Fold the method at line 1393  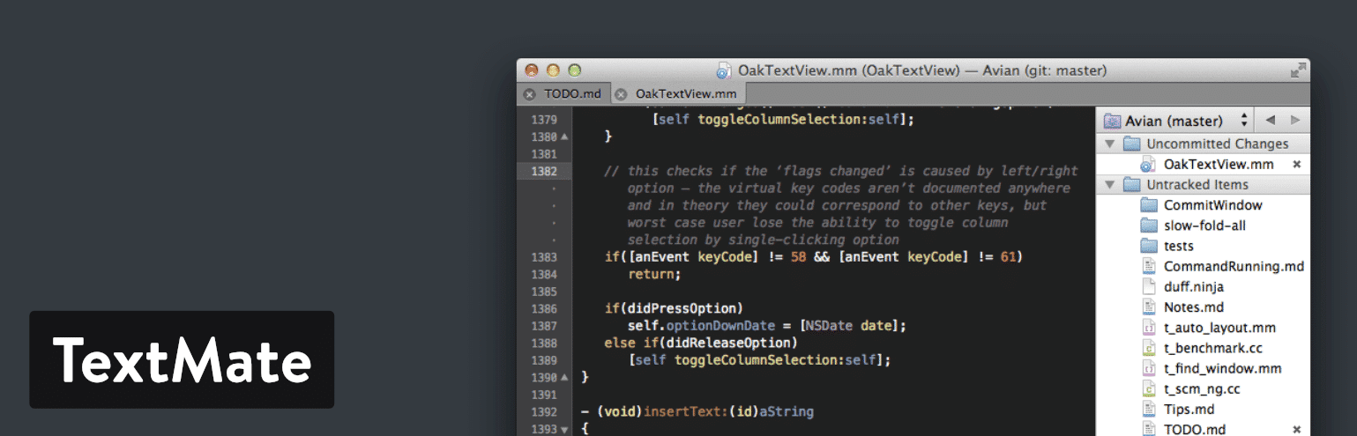[x=564, y=430]
